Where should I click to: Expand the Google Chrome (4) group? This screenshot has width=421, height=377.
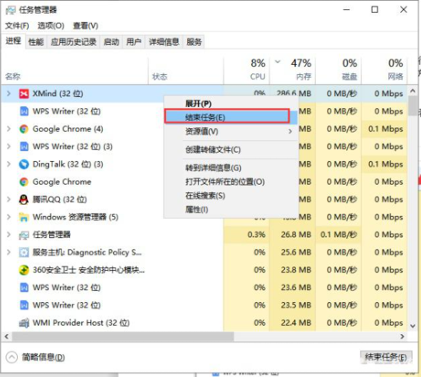click(9, 129)
